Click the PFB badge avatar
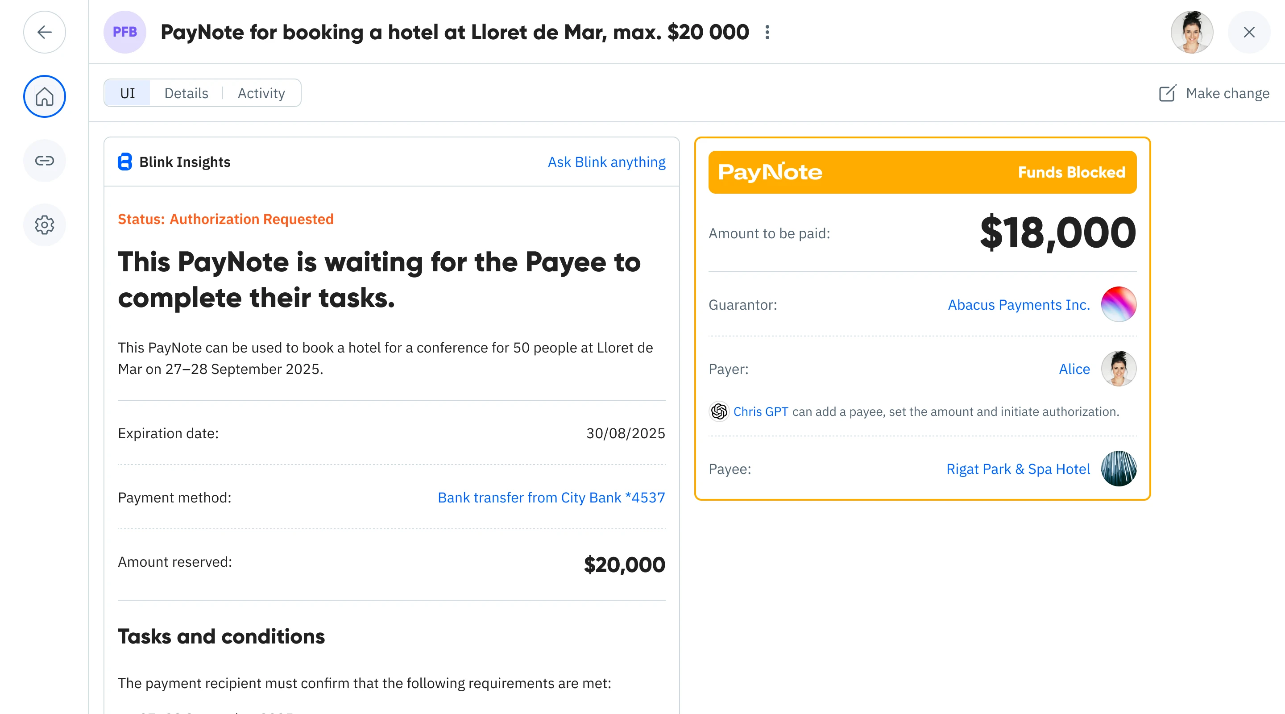Viewport: 1285px width, 714px height. (x=125, y=33)
